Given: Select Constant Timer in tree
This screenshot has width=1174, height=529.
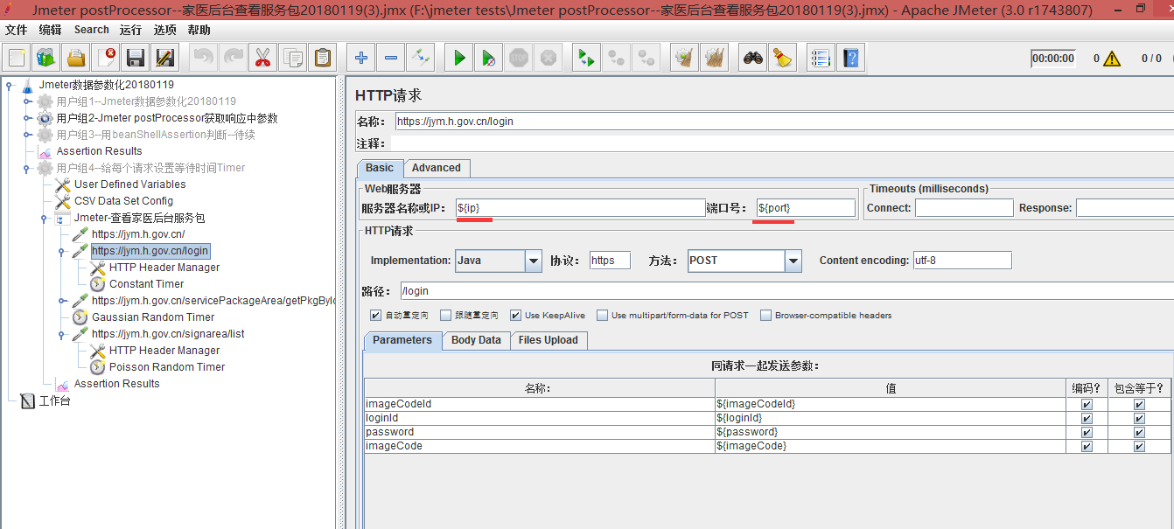Looking at the screenshot, I should [146, 284].
